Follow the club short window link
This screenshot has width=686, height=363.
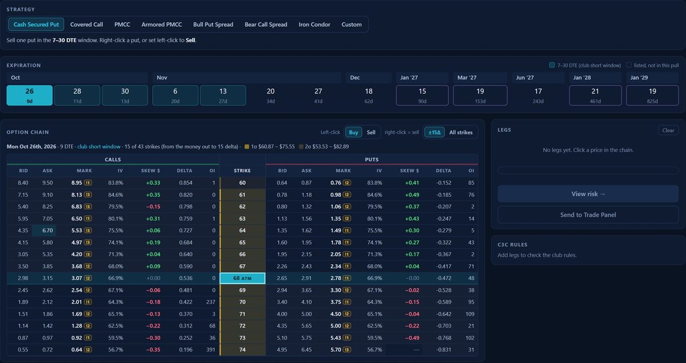[x=99, y=147]
